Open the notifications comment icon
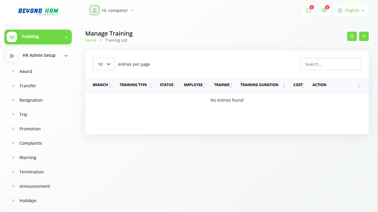 coord(324,10)
